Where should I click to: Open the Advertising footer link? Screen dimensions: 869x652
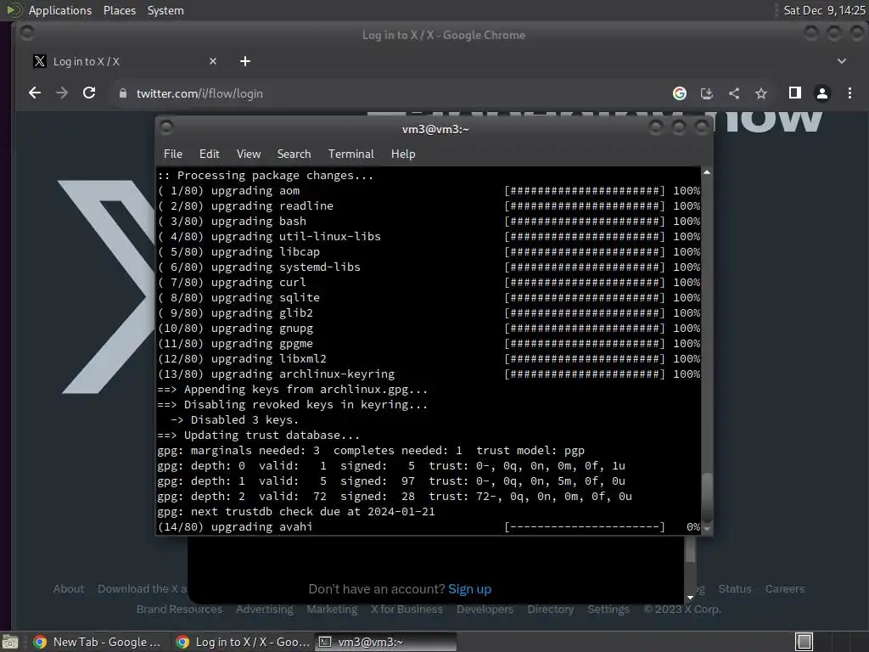[x=265, y=609]
